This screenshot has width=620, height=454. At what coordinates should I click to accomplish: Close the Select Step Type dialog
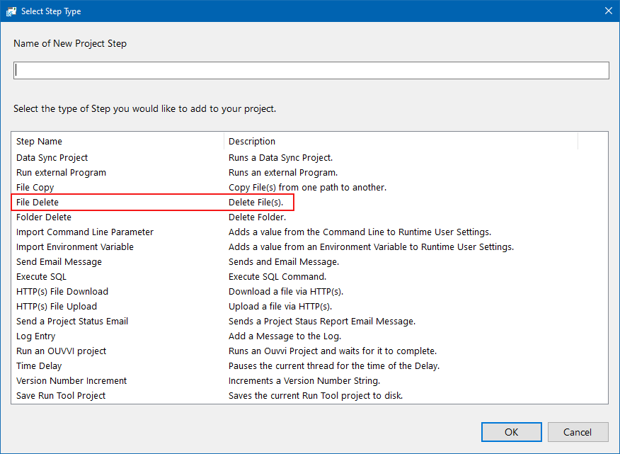coord(609,11)
